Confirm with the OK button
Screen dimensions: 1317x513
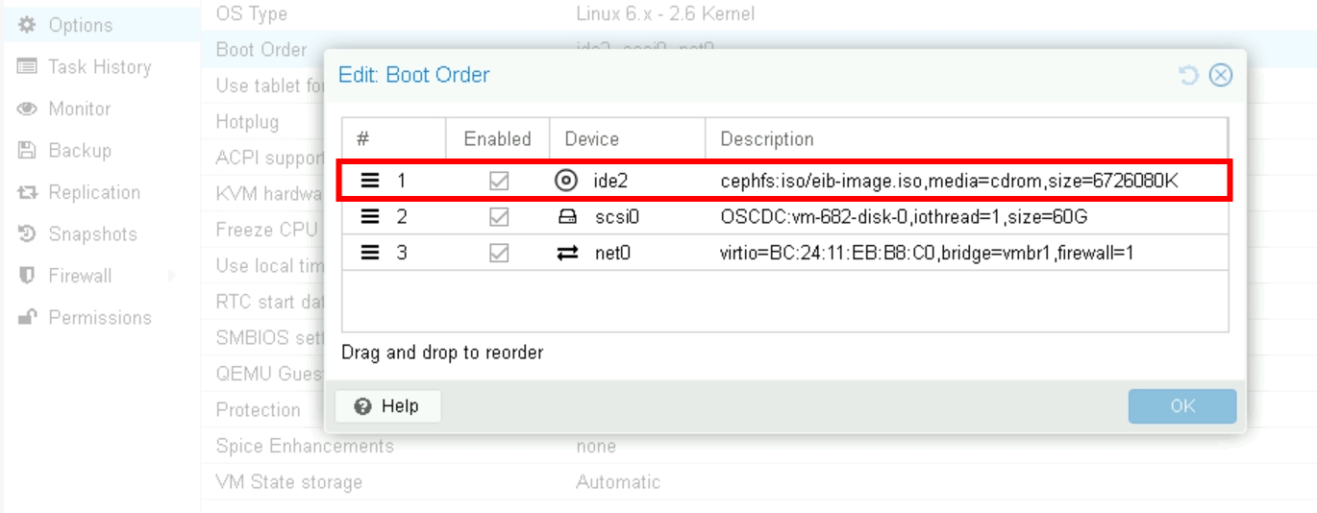click(1182, 406)
